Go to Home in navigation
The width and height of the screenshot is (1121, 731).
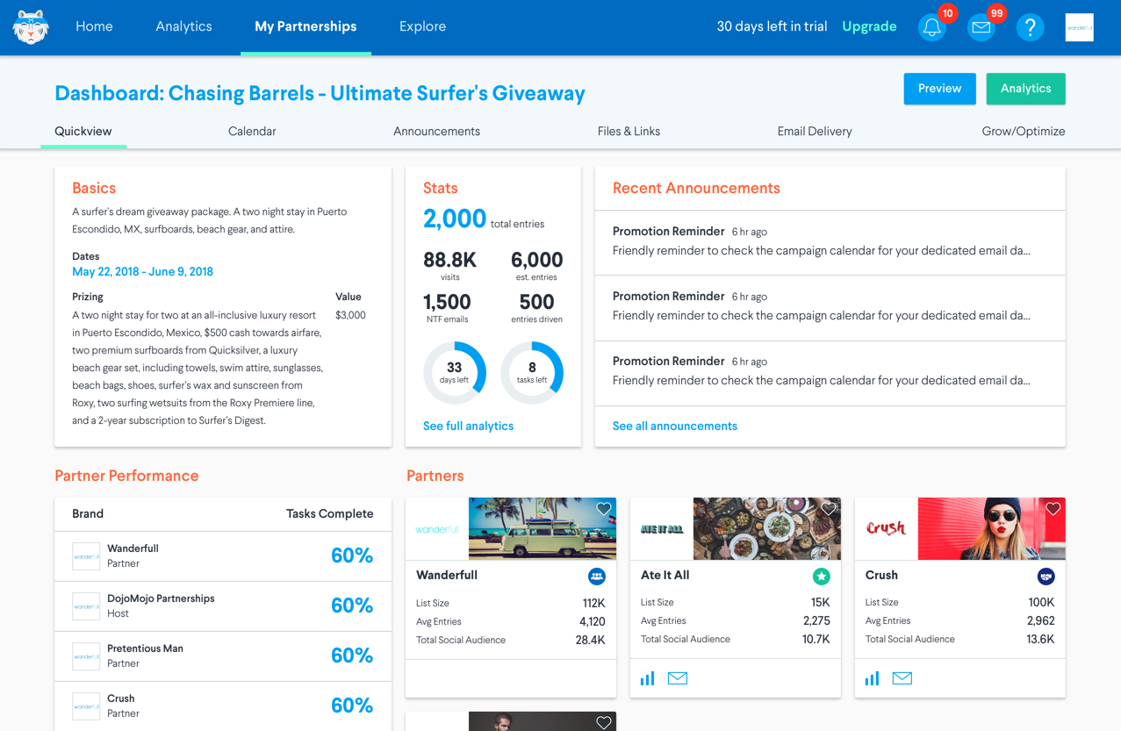[94, 26]
